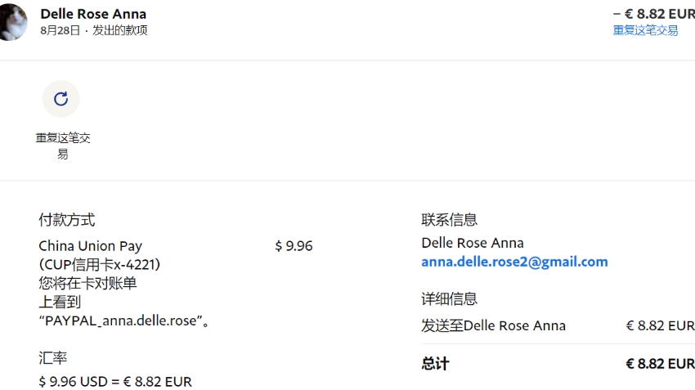Screen dimensions: 695x390
Task: Click the 付款方式 section heading
Action: click(66, 219)
